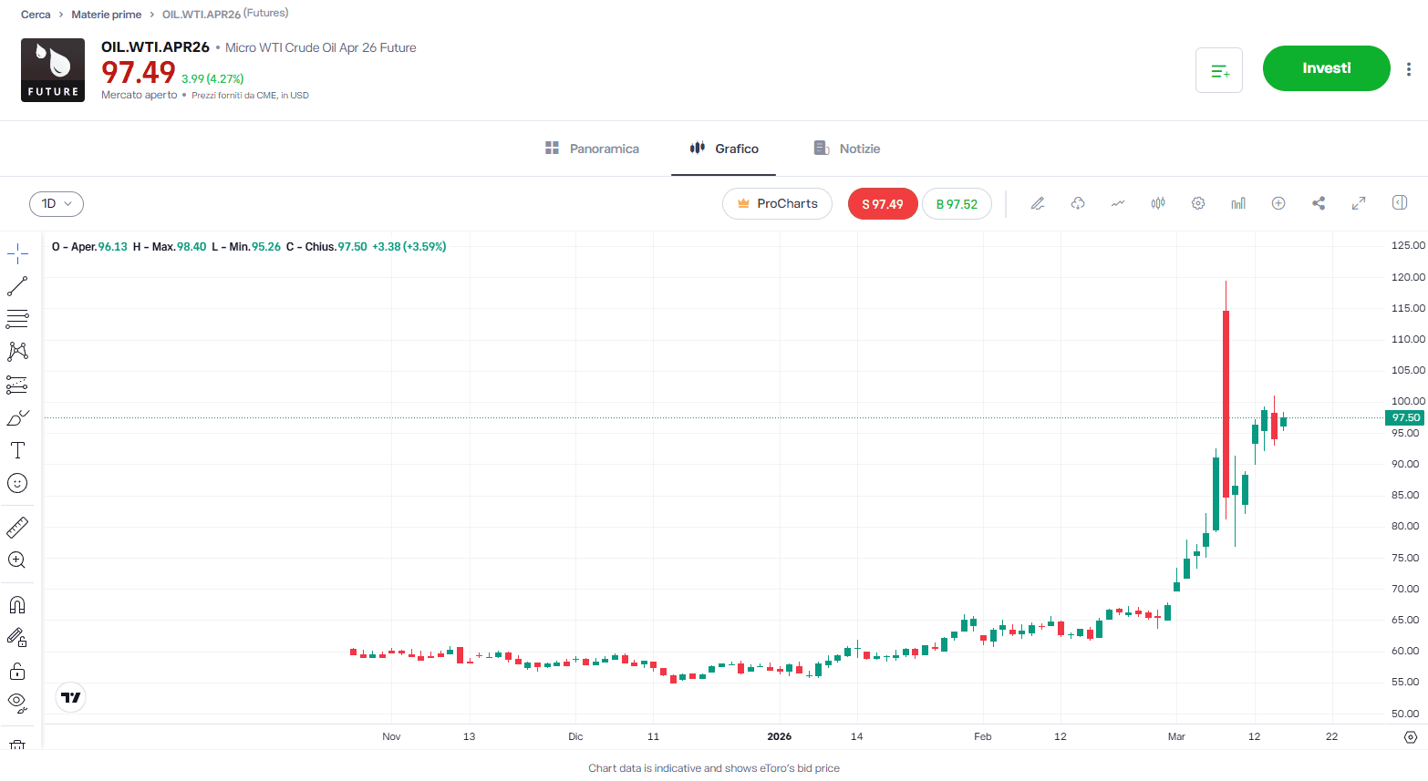
Task: Select the text annotation tool
Action: [x=17, y=450]
